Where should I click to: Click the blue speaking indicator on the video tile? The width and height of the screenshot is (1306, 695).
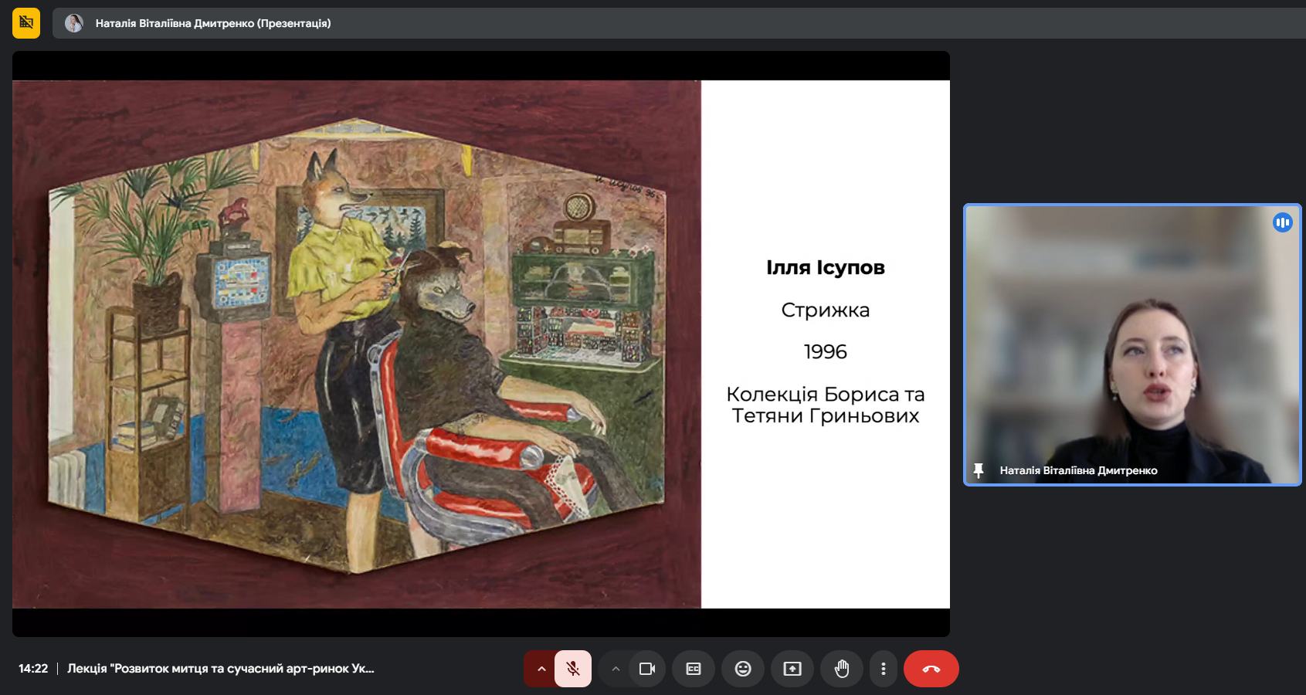tap(1283, 222)
